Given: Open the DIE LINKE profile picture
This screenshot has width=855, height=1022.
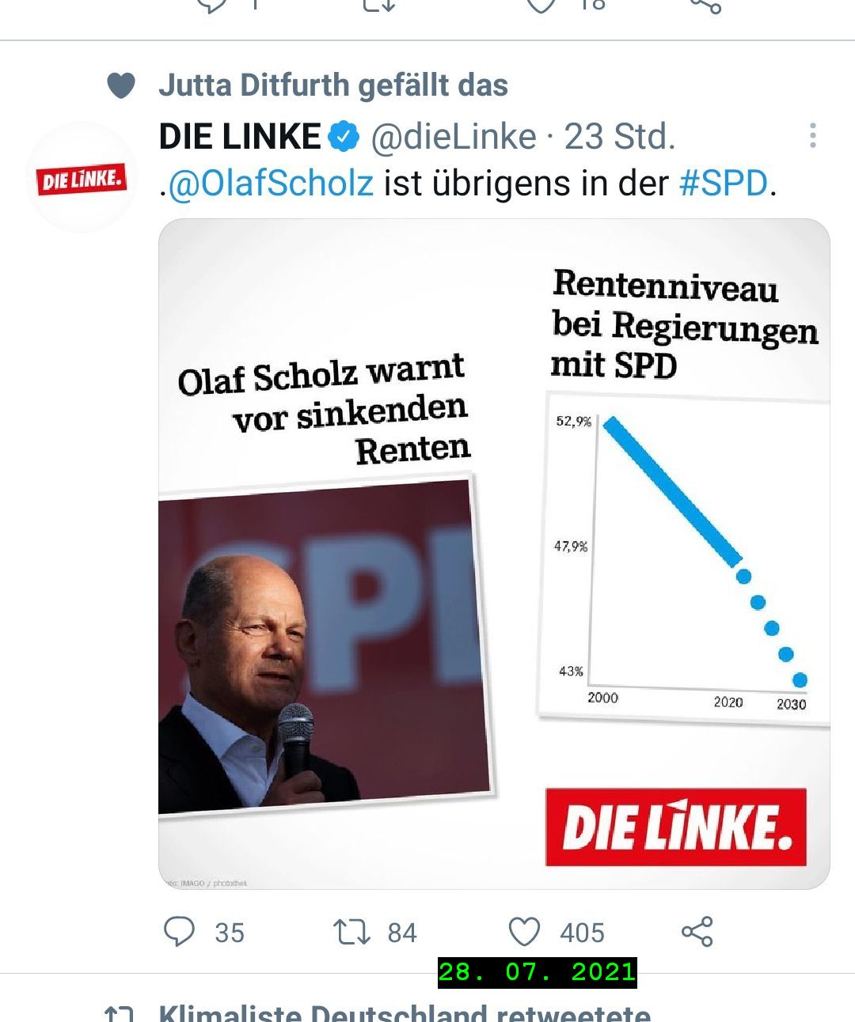Looking at the screenshot, I should (82, 178).
